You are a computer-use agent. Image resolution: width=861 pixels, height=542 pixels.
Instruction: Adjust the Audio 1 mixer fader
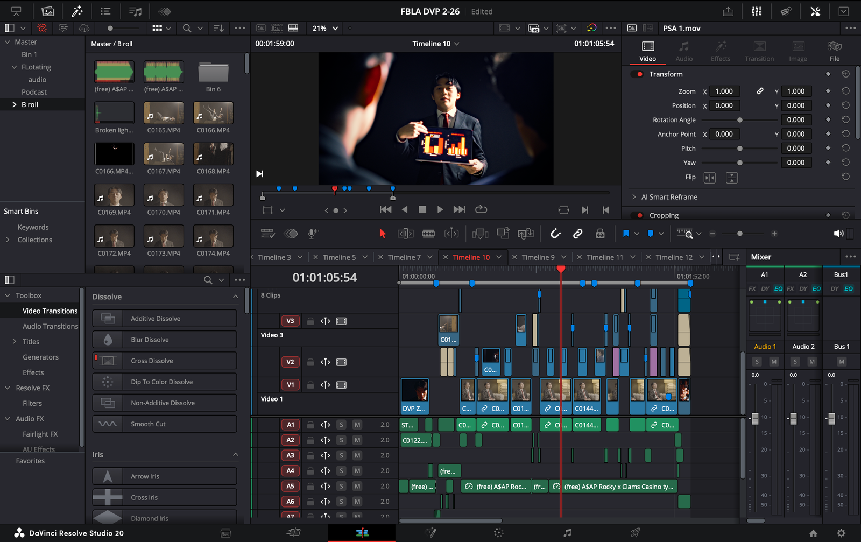pos(755,418)
